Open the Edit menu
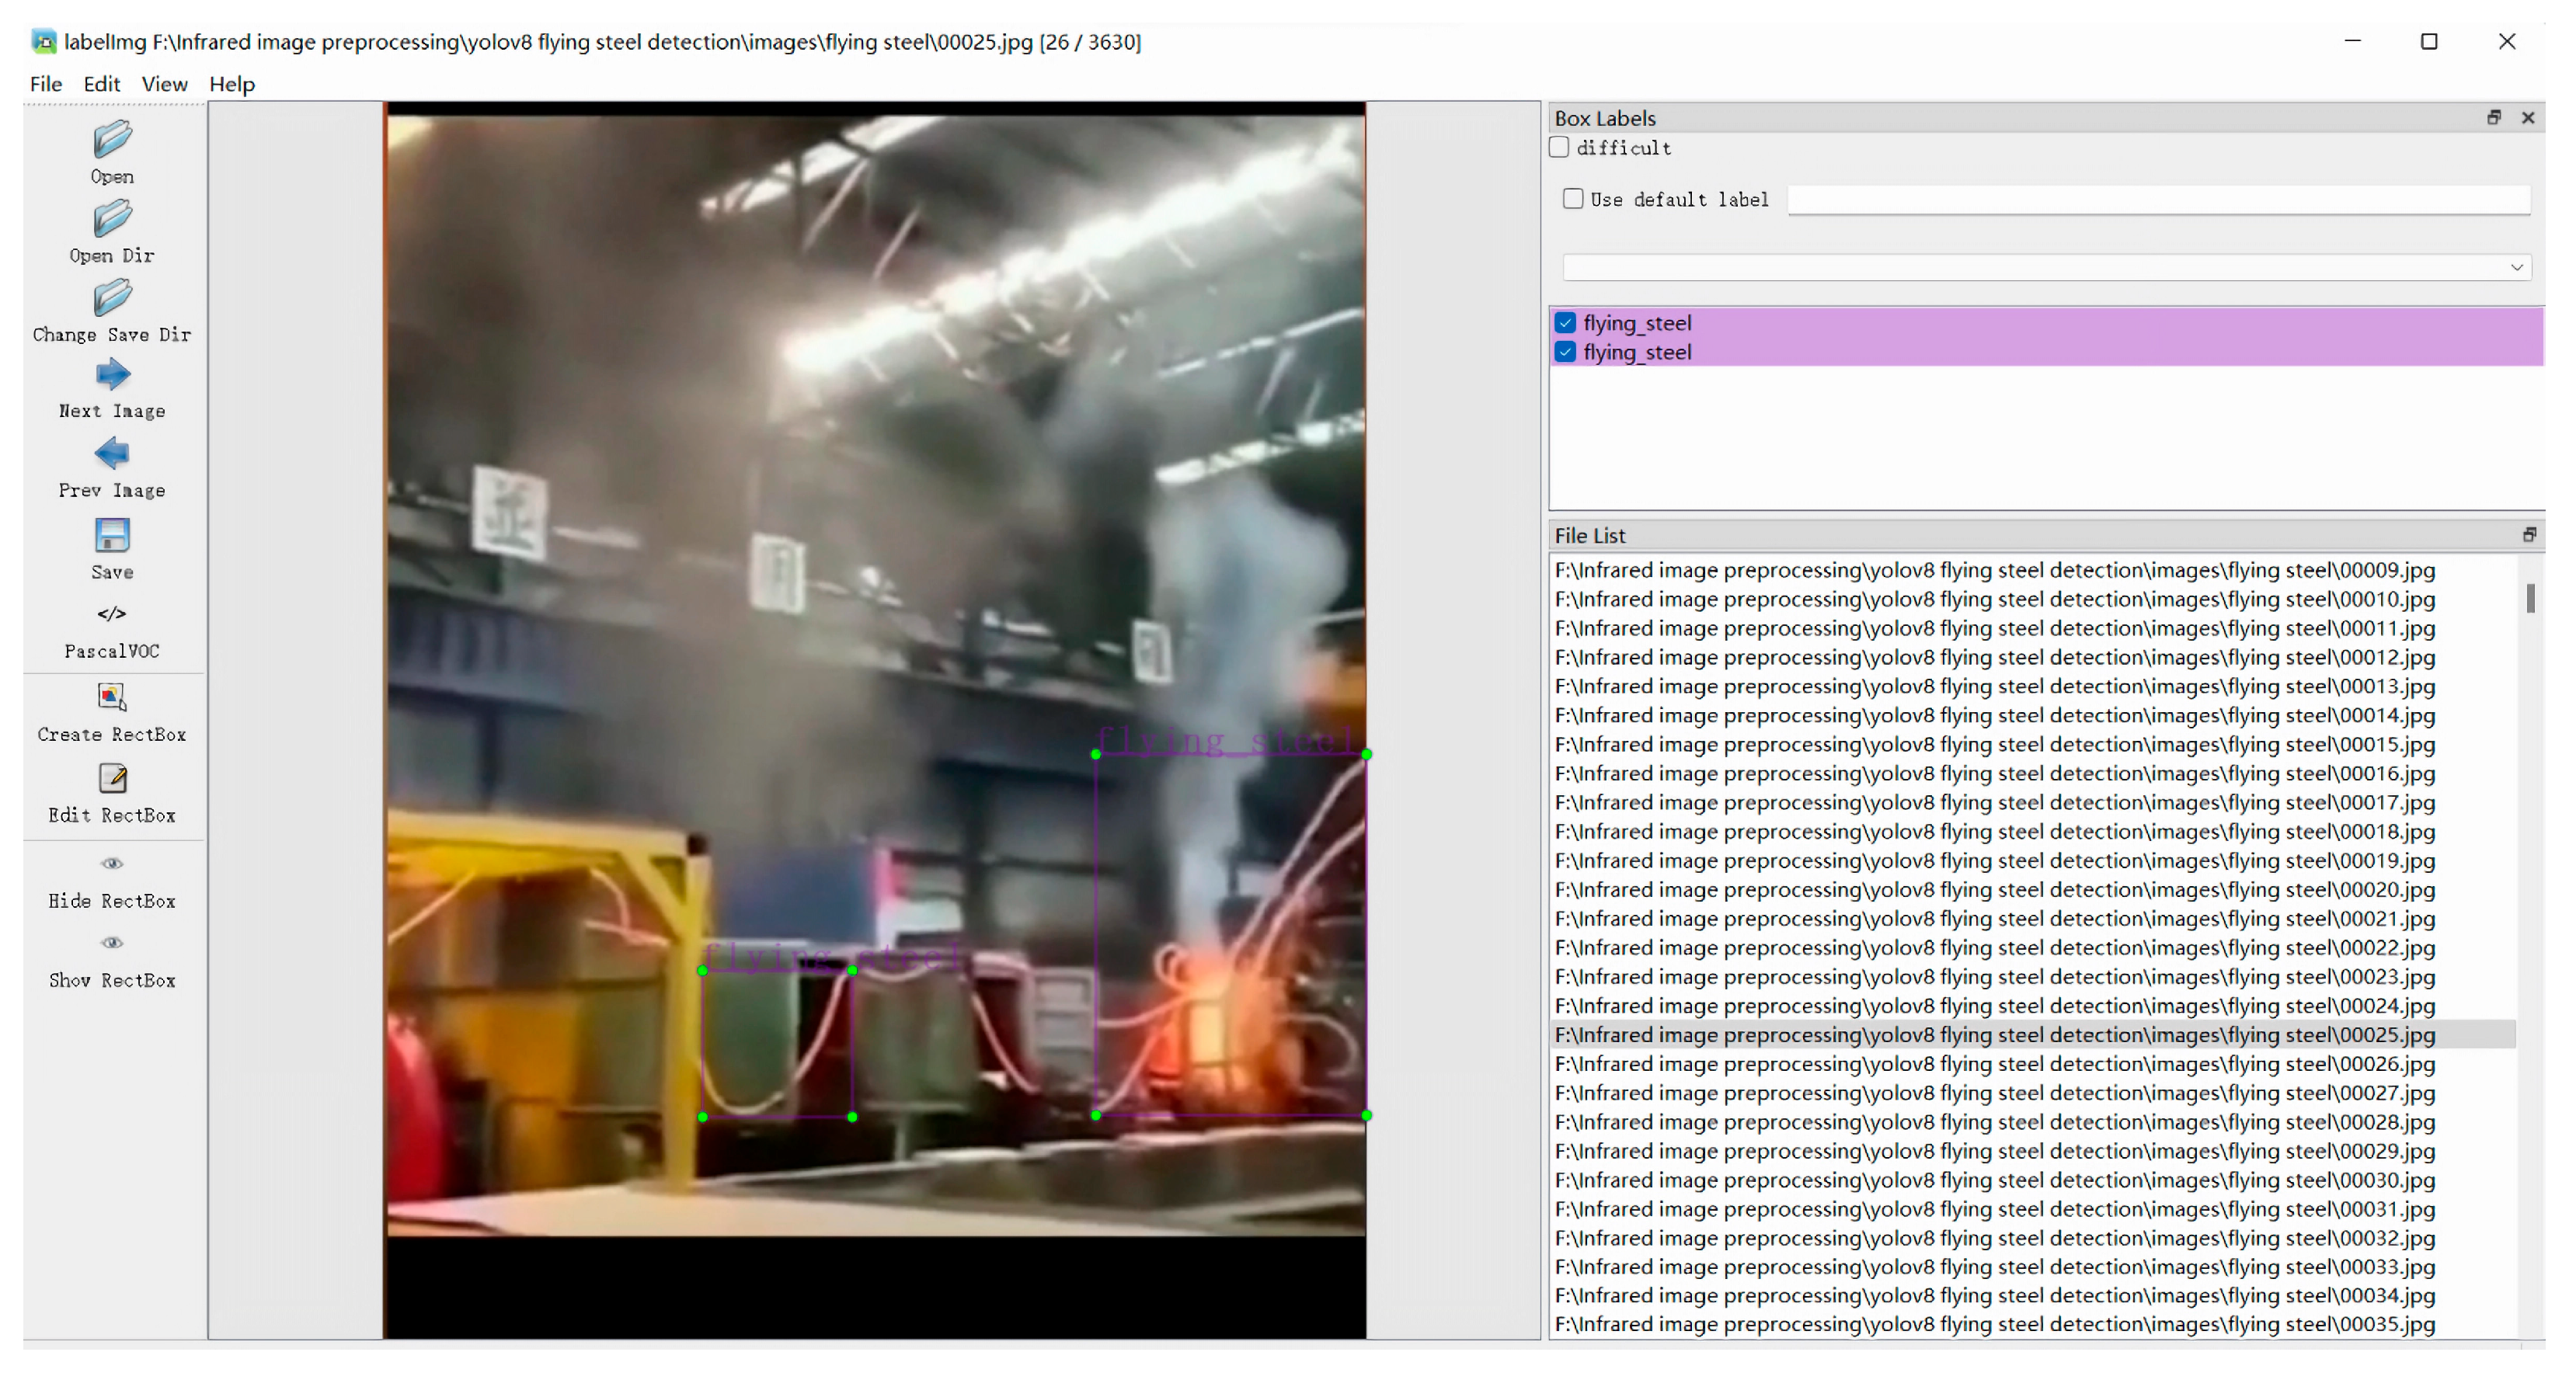Screen dimensions: 2576x1373 coord(101,84)
